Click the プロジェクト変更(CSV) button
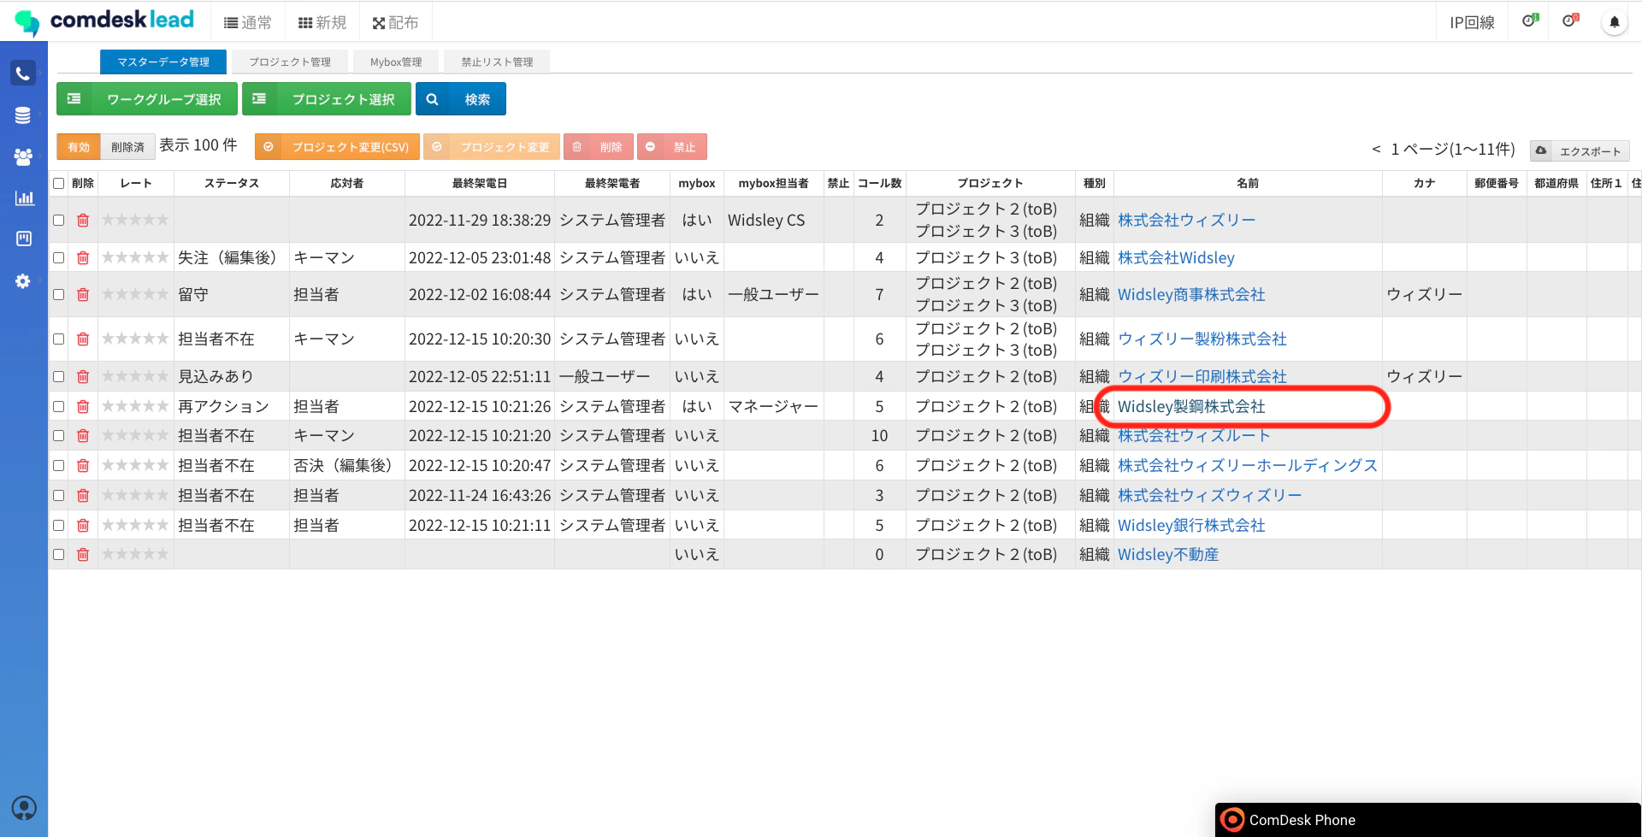Image resolution: width=1642 pixels, height=837 pixels. [x=338, y=147]
